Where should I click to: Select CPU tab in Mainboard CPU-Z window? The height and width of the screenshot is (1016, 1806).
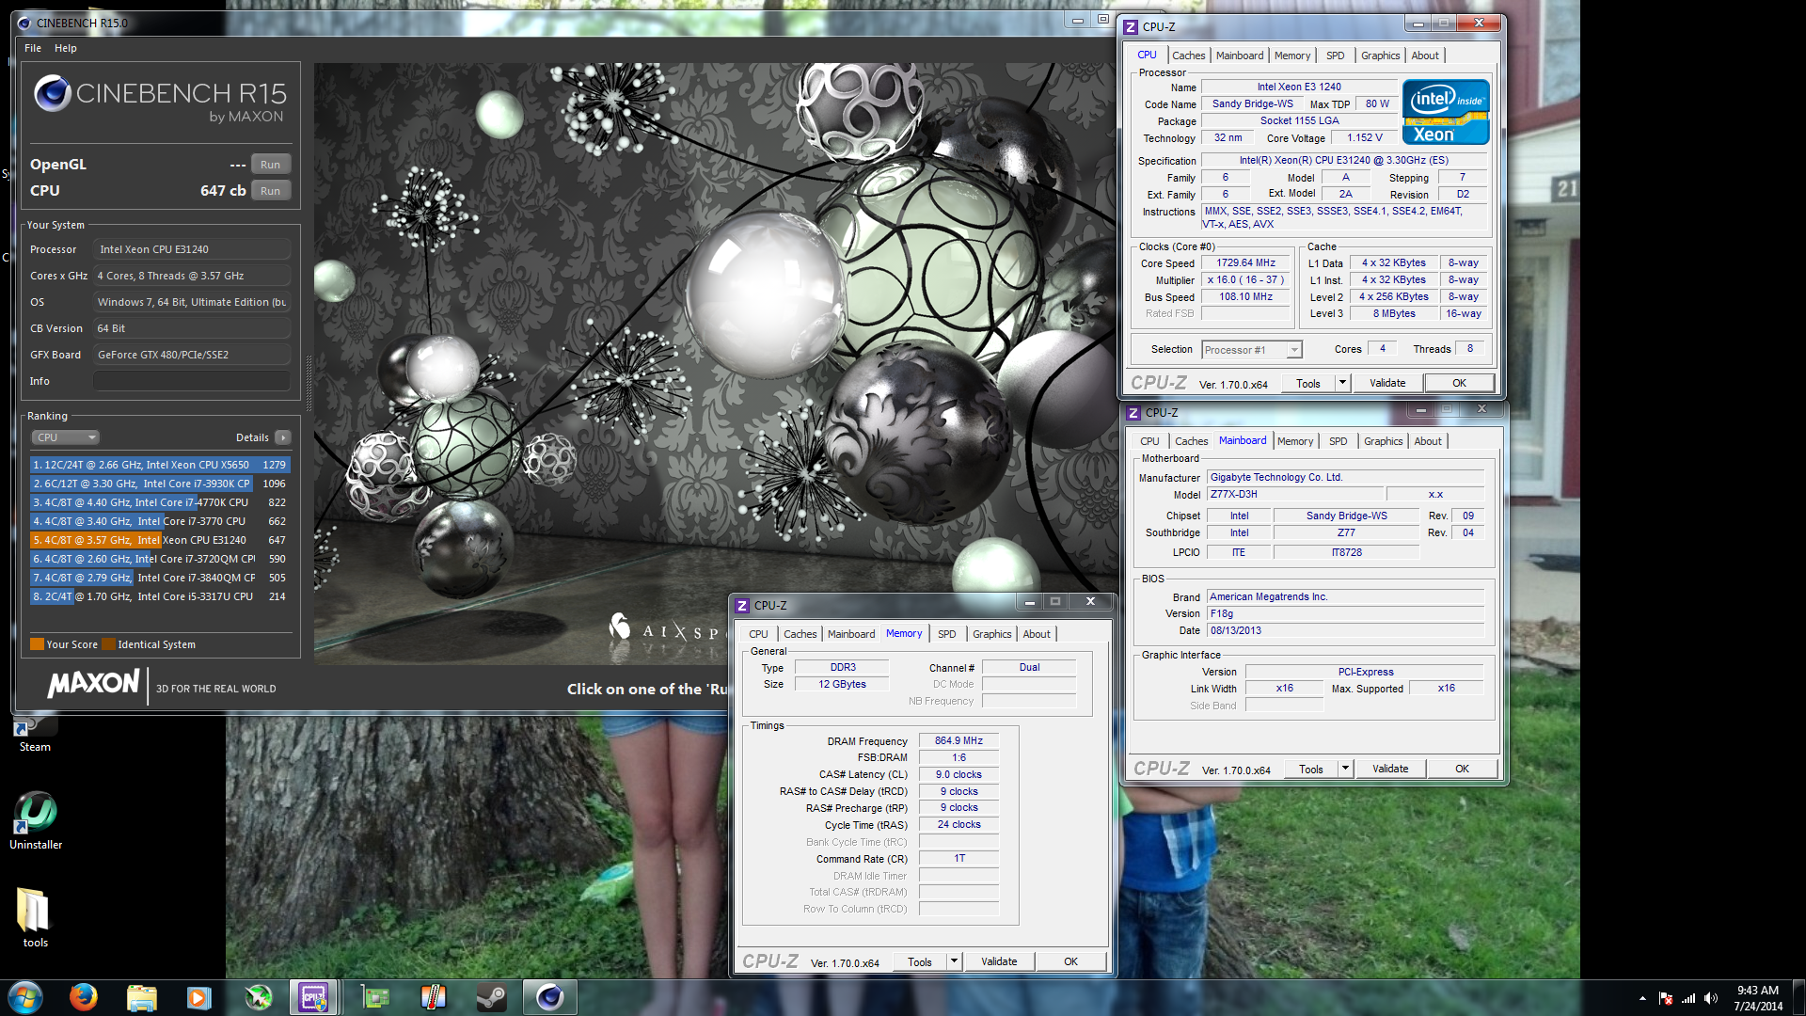click(x=1149, y=441)
